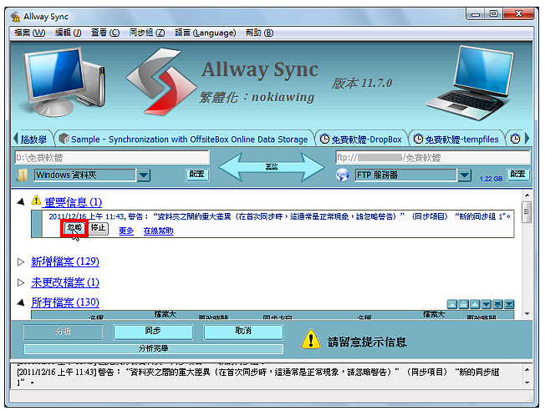The width and height of the screenshot is (545, 411).
Task: Expand the 新增檔案 (129) section
Action: (x=21, y=261)
